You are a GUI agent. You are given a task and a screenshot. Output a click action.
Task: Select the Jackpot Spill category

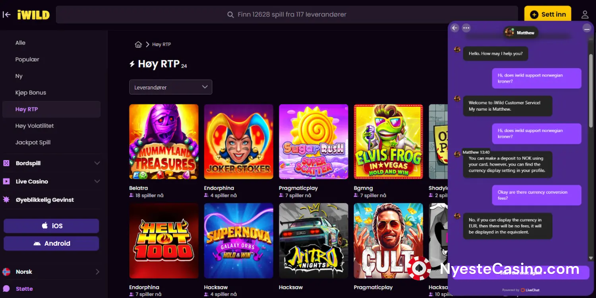point(33,143)
